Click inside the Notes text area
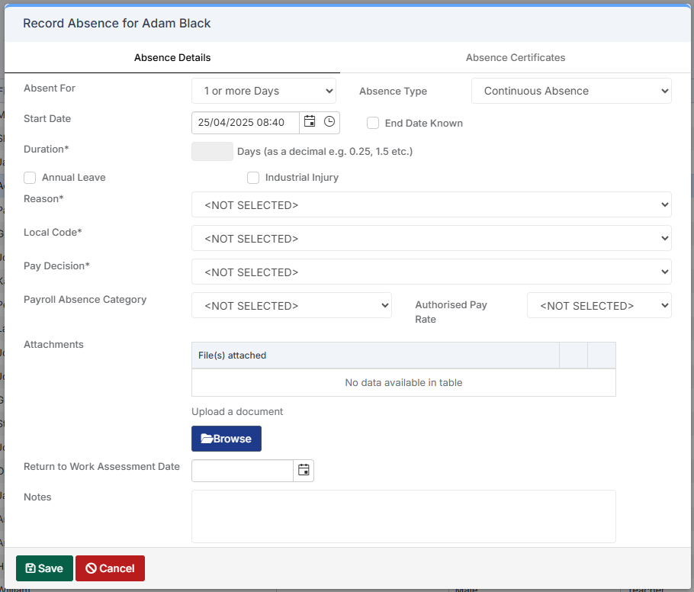Image resolution: width=694 pixels, height=592 pixels. (403, 516)
